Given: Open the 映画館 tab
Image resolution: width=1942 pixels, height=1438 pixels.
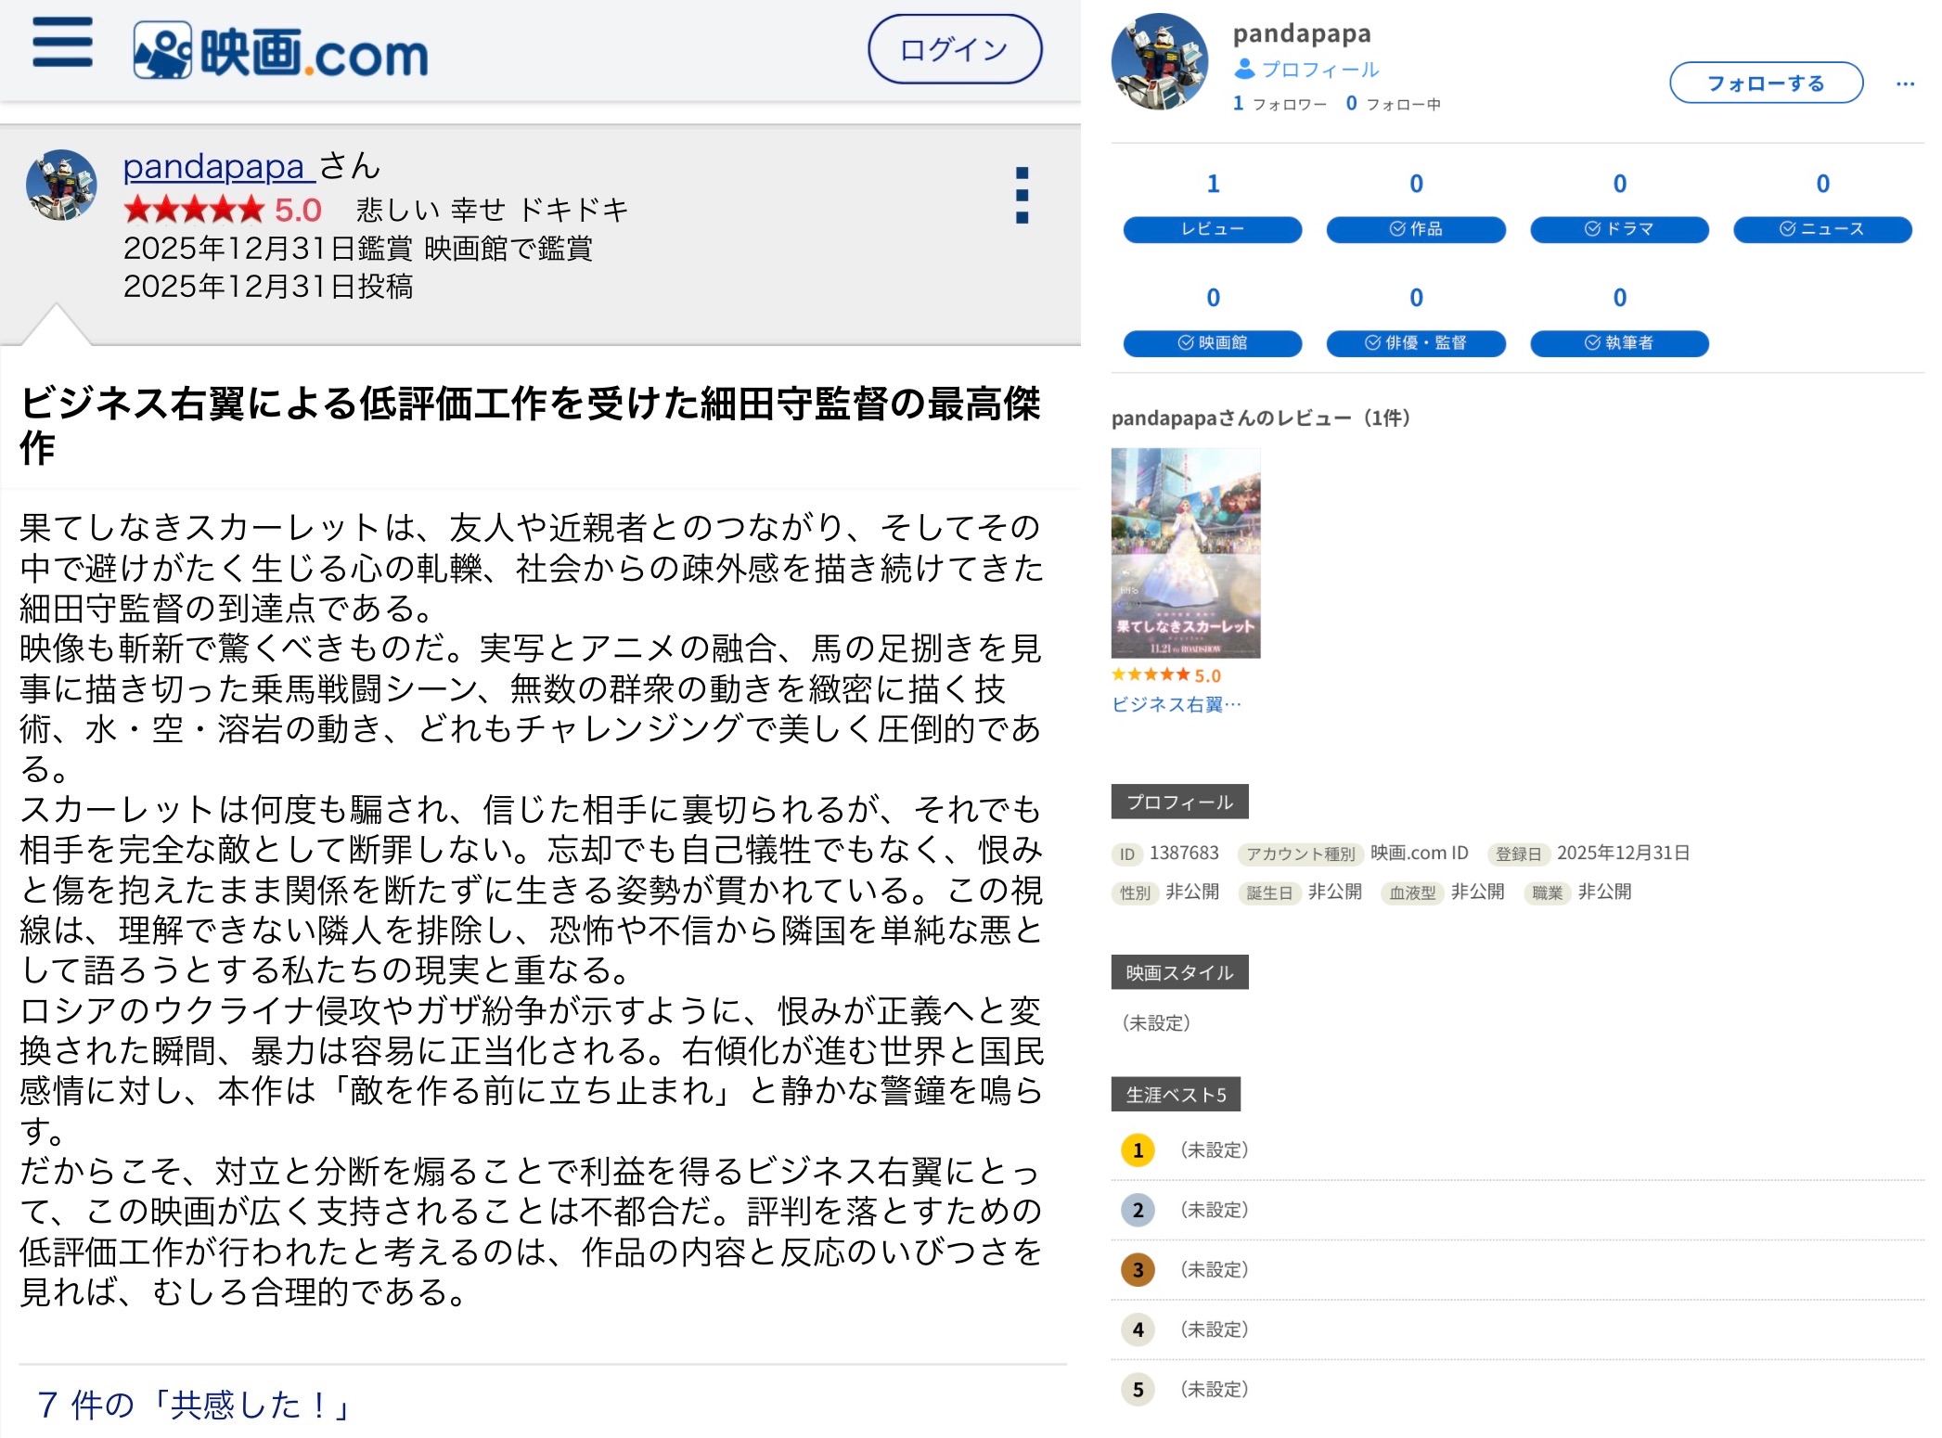Looking at the screenshot, I should pyautogui.click(x=1212, y=343).
